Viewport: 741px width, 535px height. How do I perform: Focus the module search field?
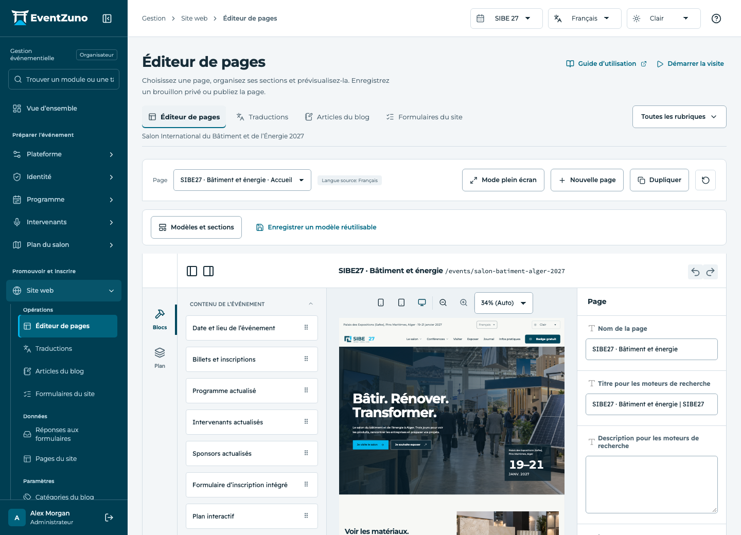click(x=64, y=79)
